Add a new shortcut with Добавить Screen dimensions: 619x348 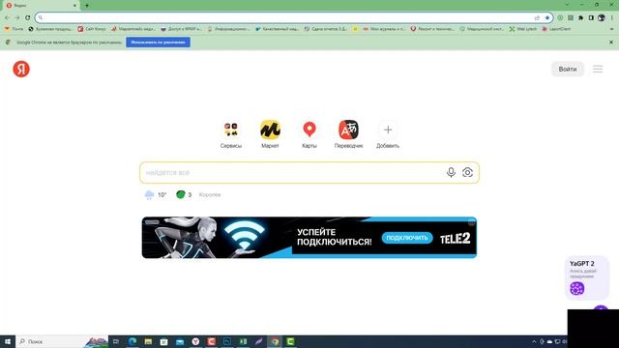tap(388, 134)
